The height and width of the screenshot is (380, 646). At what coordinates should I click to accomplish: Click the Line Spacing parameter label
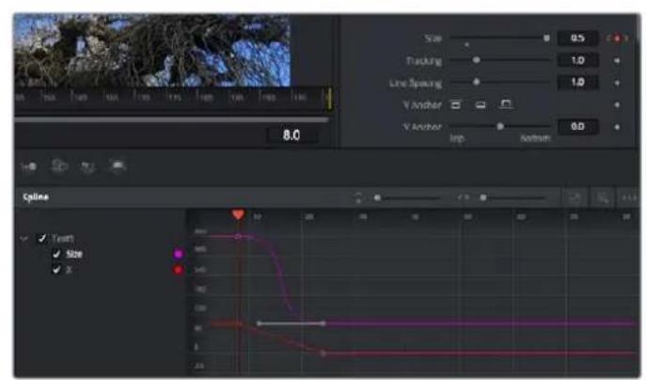416,84
